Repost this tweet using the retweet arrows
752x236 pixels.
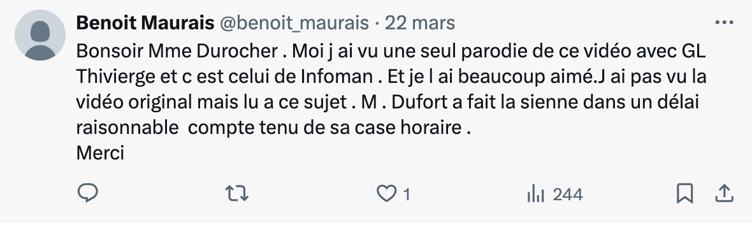click(x=237, y=194)
